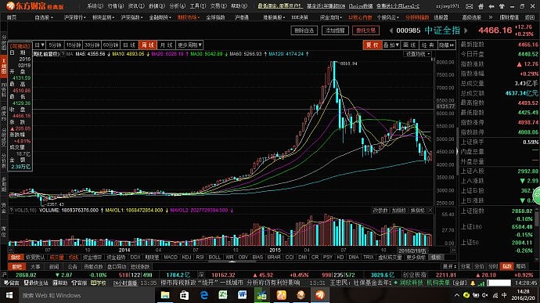Click the 委托交易 button

point(365,31)
